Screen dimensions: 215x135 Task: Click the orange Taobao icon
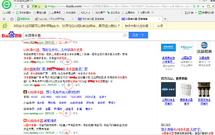(25, 120)
